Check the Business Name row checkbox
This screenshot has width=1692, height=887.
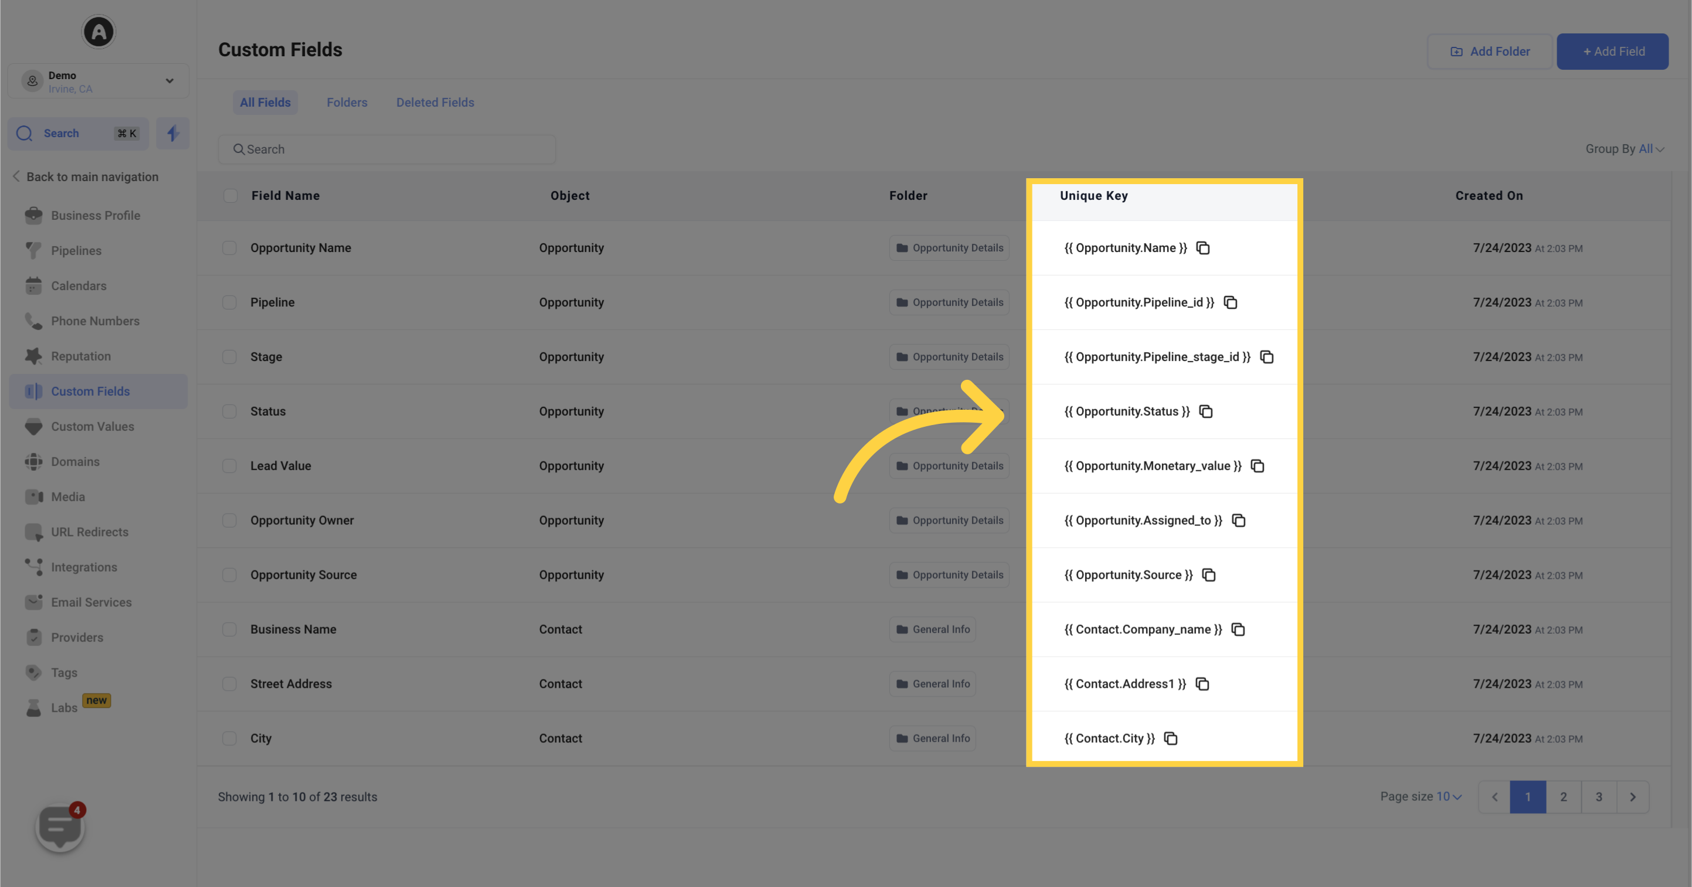click(x=229, y=630)
